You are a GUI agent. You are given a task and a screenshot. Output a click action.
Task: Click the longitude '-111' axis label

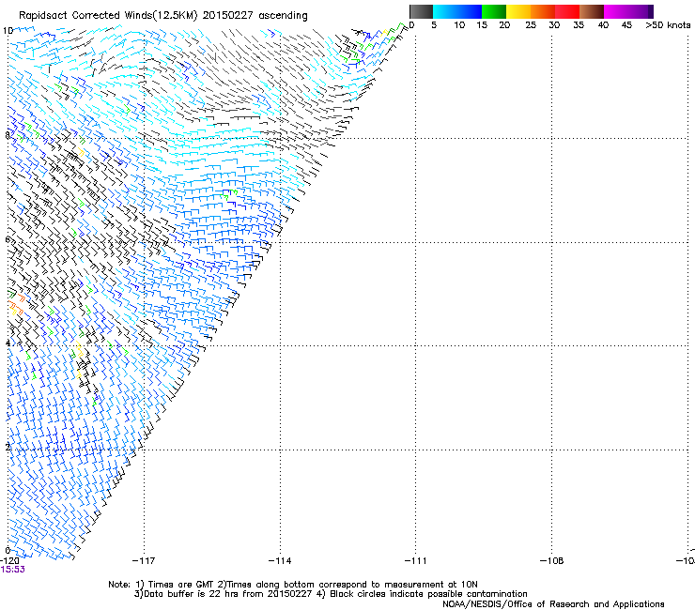click(415, 561)
